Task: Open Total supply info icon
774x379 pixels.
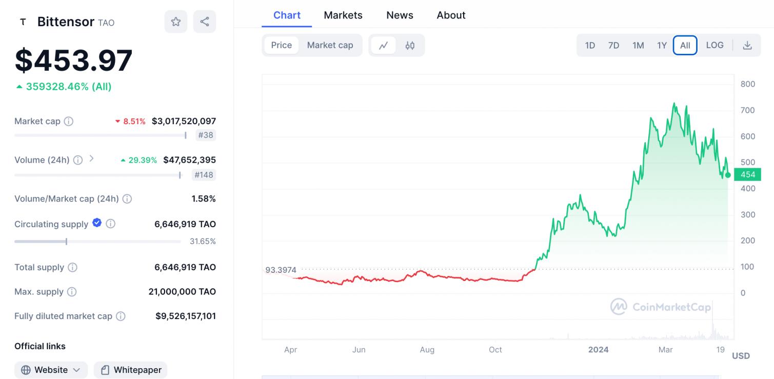Action: point(73,267)
